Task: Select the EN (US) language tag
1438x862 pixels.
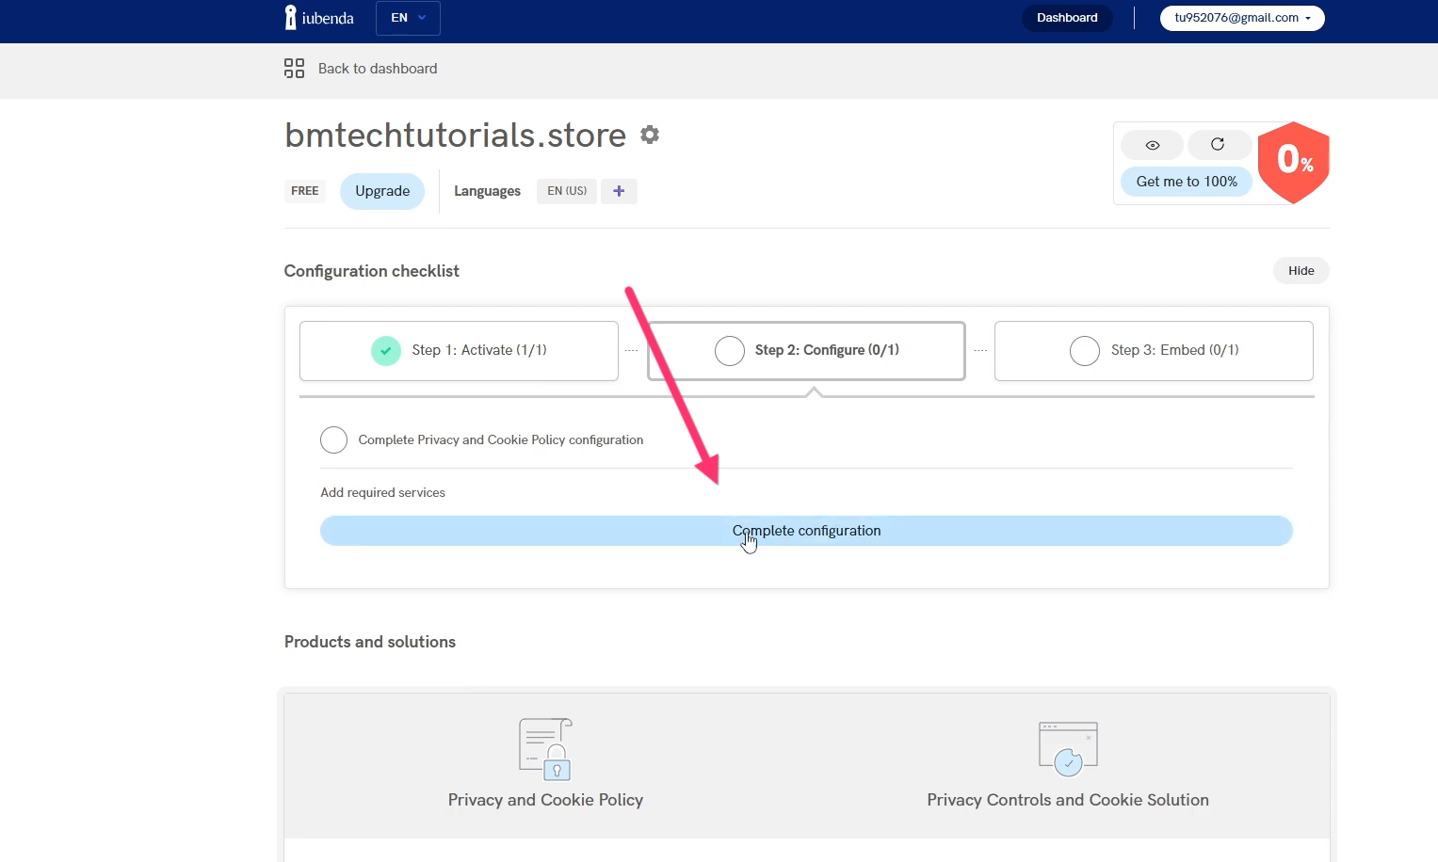Action: coord(567,191)
